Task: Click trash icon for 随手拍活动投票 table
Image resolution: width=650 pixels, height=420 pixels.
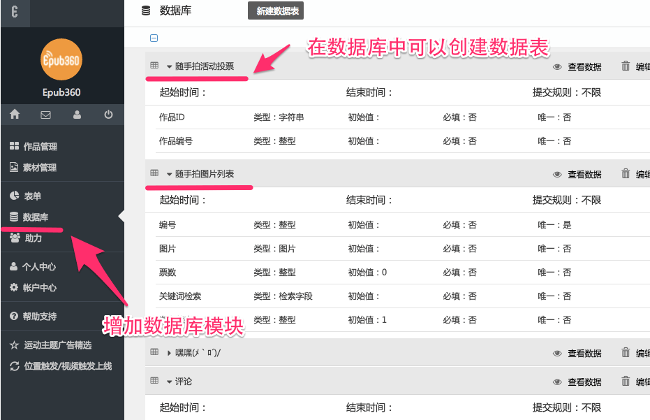Action: (x=626, y=66)
